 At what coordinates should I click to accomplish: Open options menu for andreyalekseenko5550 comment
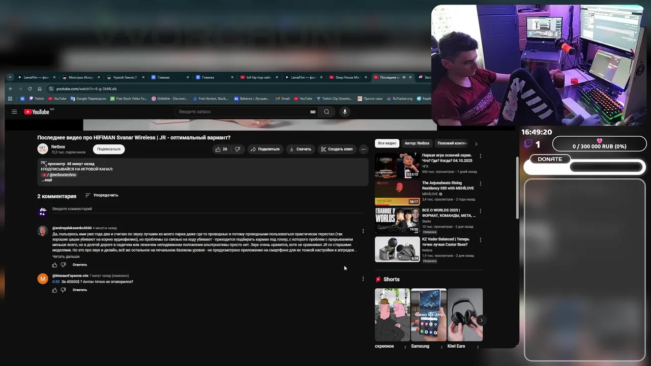(363, 231)
